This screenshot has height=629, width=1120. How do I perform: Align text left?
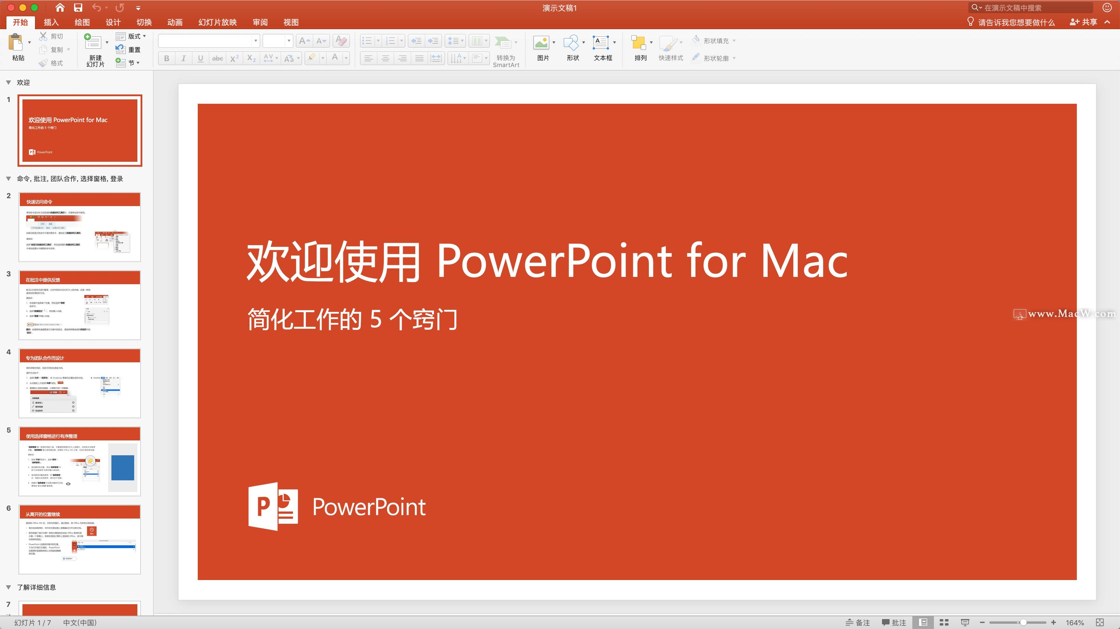pos(369,58)
